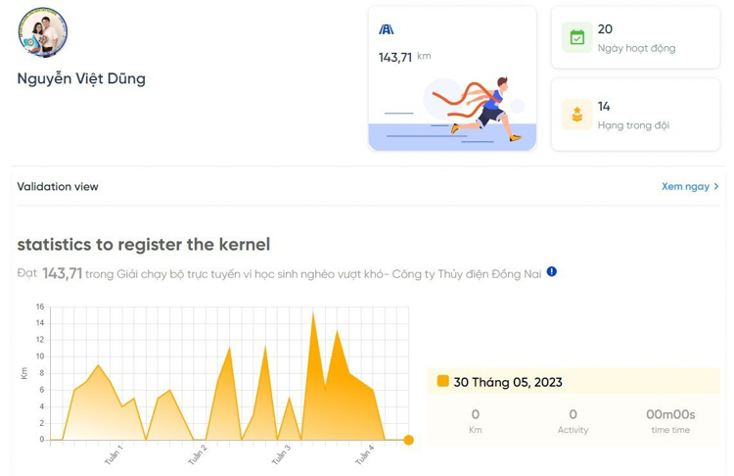Click the orange legend square beside 30 Tháng 05
This screenshot has height=476, width=734.
(x=442, y=381)
